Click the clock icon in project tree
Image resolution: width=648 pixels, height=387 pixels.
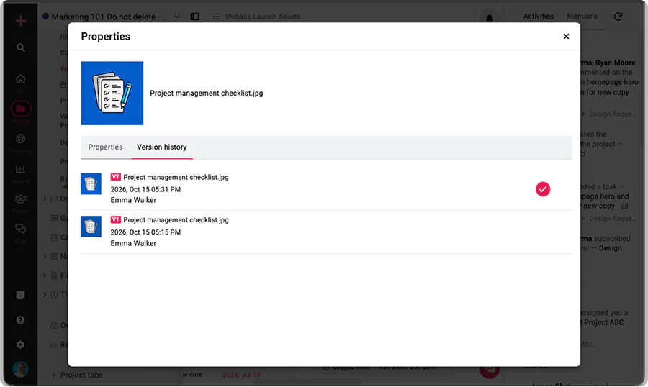pyautogui.click(x=54, y=295)
